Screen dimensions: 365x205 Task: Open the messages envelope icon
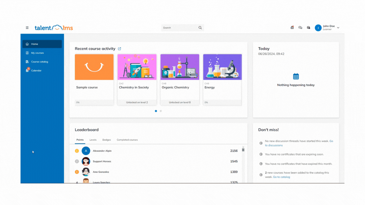tap(292, 28)
